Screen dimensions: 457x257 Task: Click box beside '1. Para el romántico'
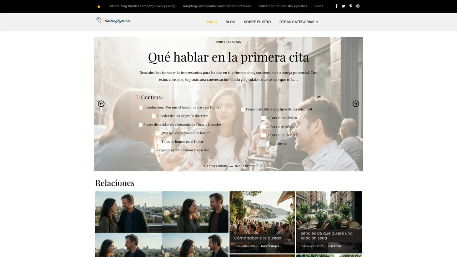click(263, 118)
